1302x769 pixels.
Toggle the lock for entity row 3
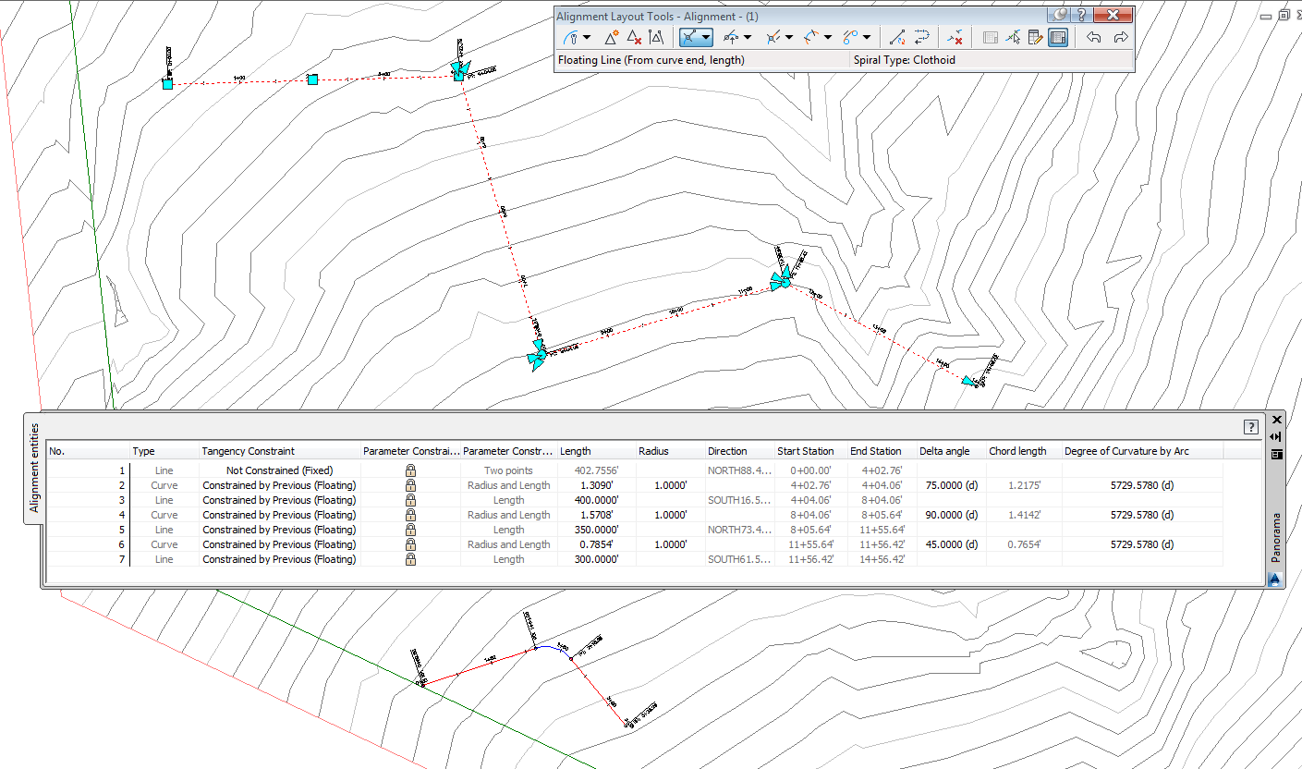410,500
